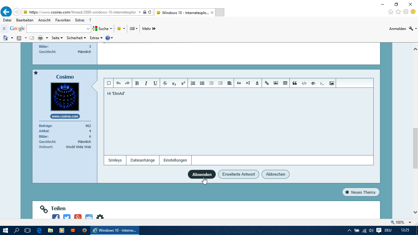Toggle editor source mode square button
The image size is (418, 235).
coord(109,83)
